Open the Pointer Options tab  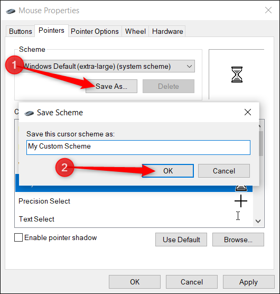coord(95,31)
